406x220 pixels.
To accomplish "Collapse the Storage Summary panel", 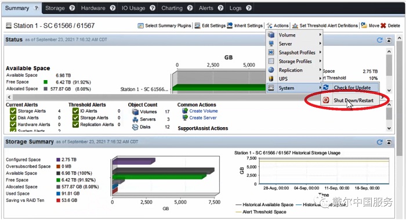I will pyautogui.click(x=389, y=142).
